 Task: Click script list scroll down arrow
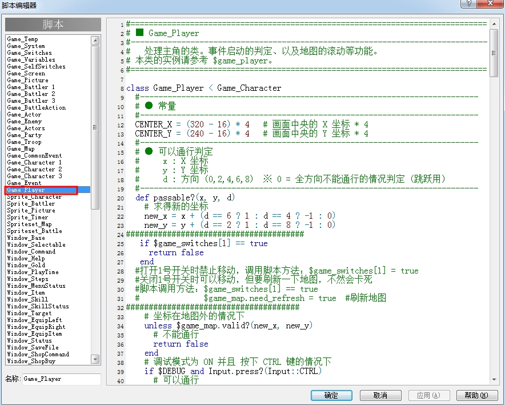pyautogui.click(x=95, y=359)
